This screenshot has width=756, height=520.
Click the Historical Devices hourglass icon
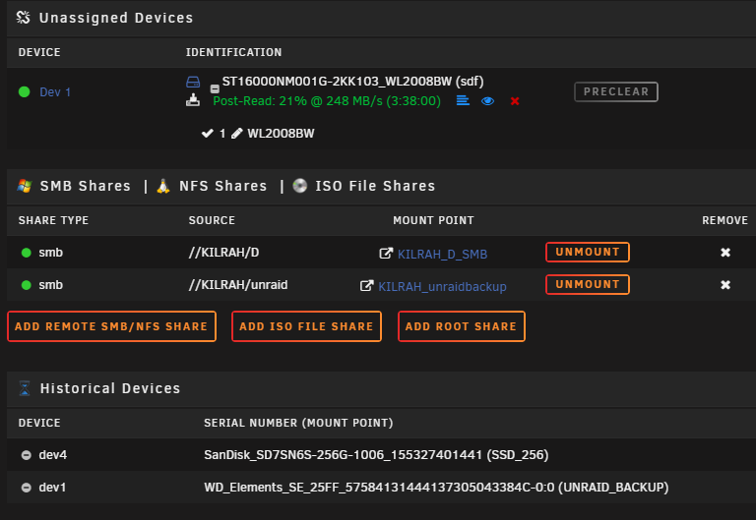(24, 388)
